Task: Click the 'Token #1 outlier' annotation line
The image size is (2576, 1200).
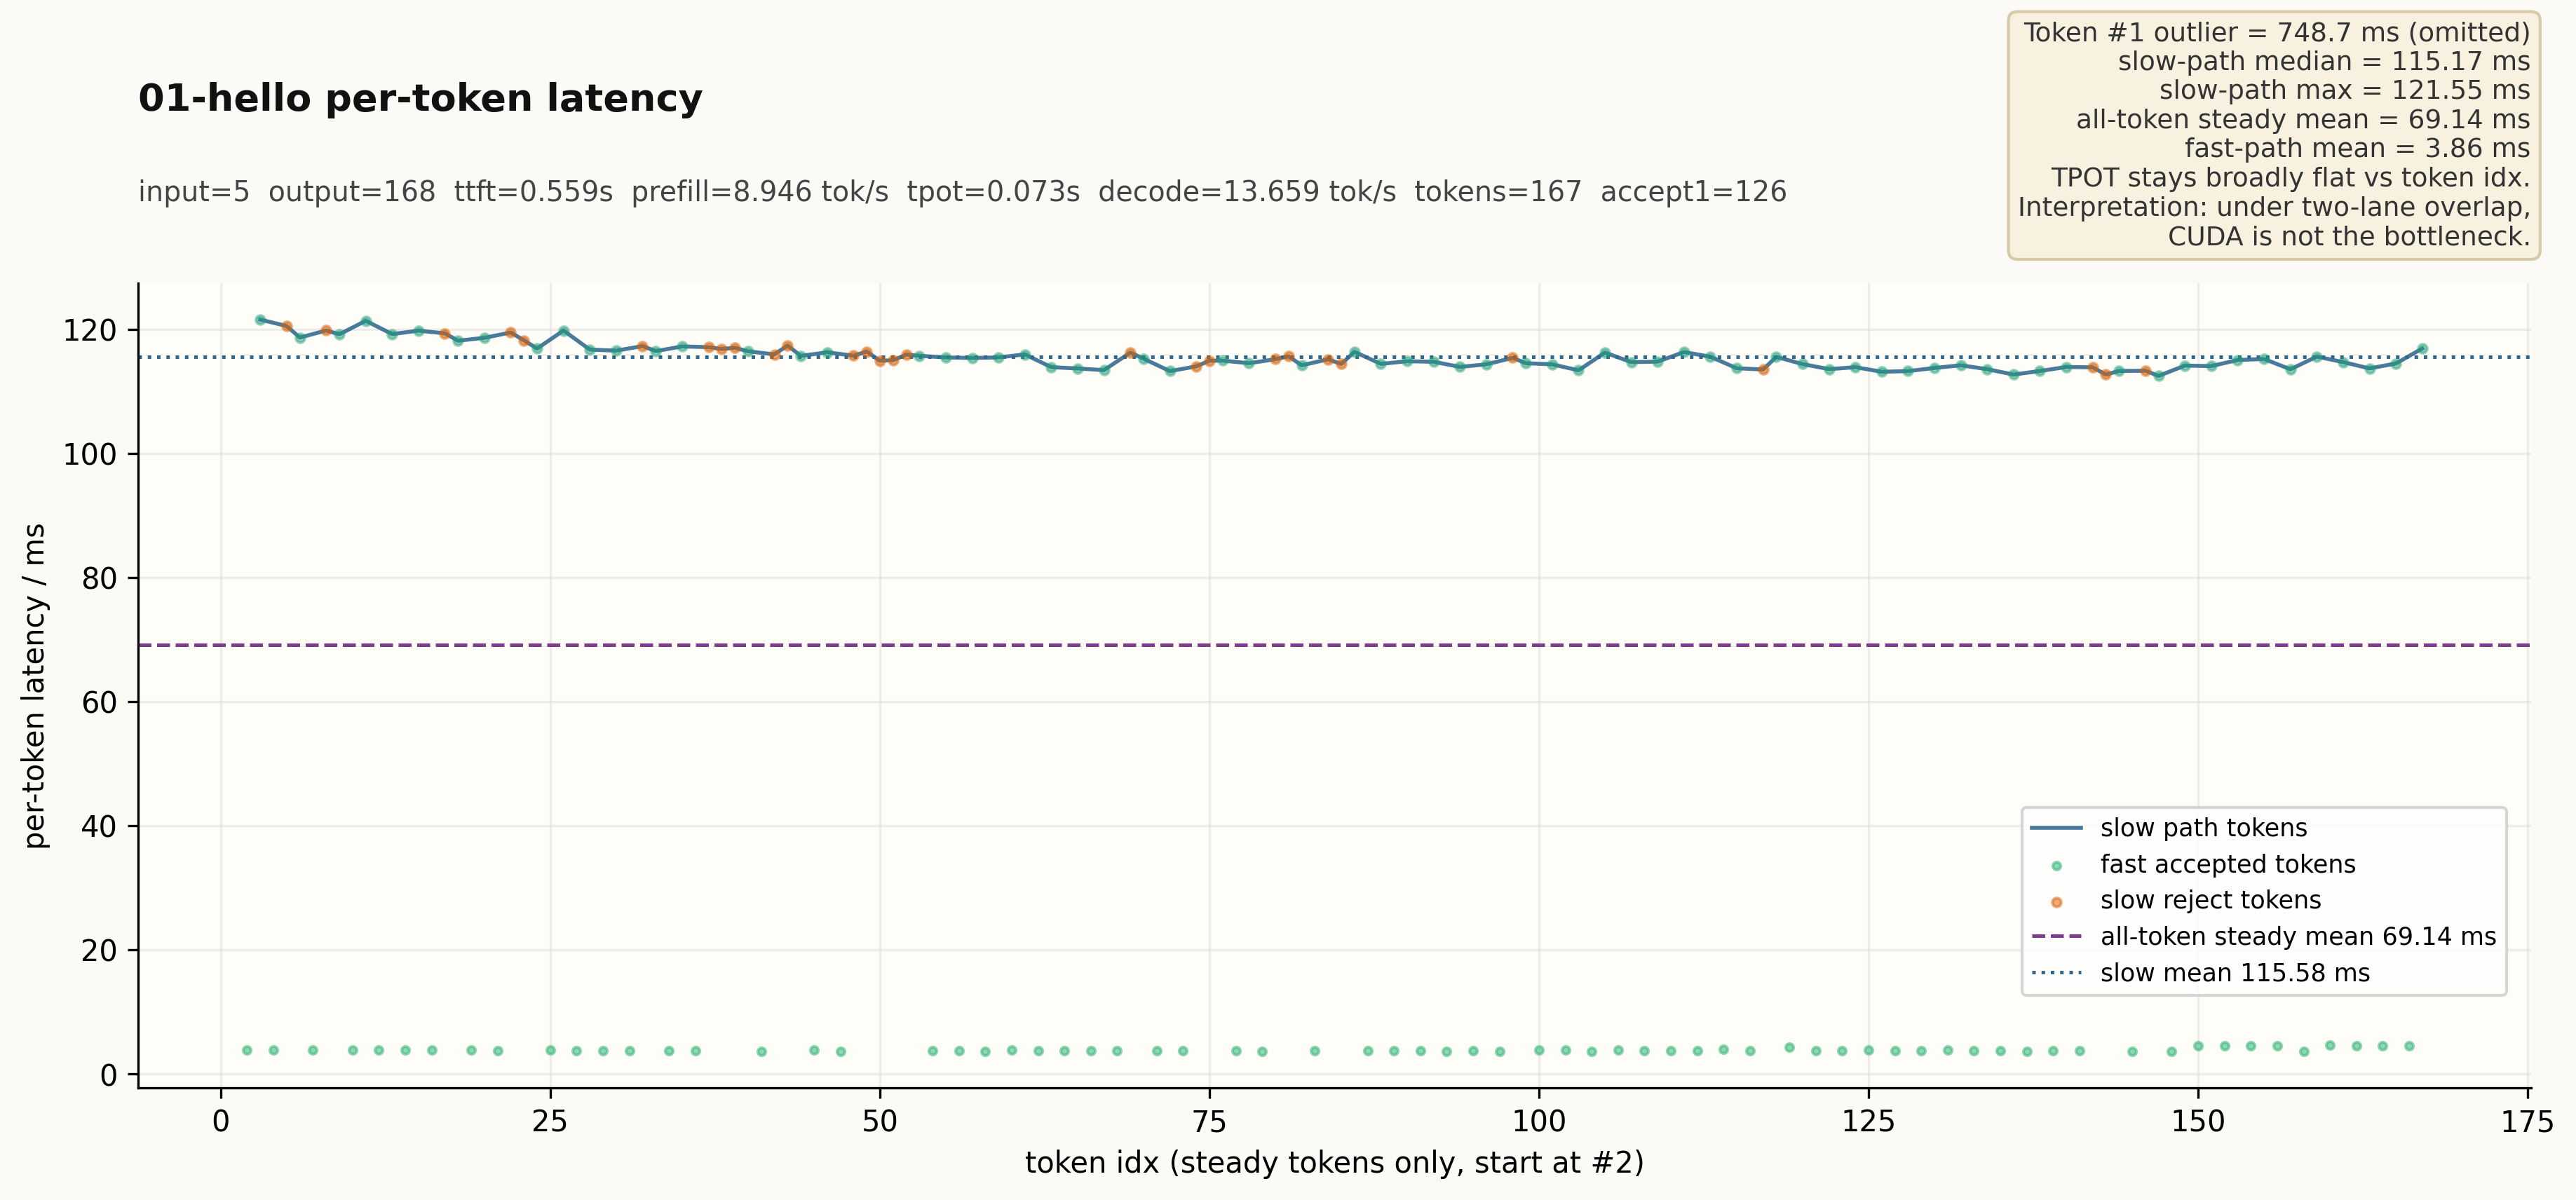Action: pyautogui.click(x=2276, y=33)
